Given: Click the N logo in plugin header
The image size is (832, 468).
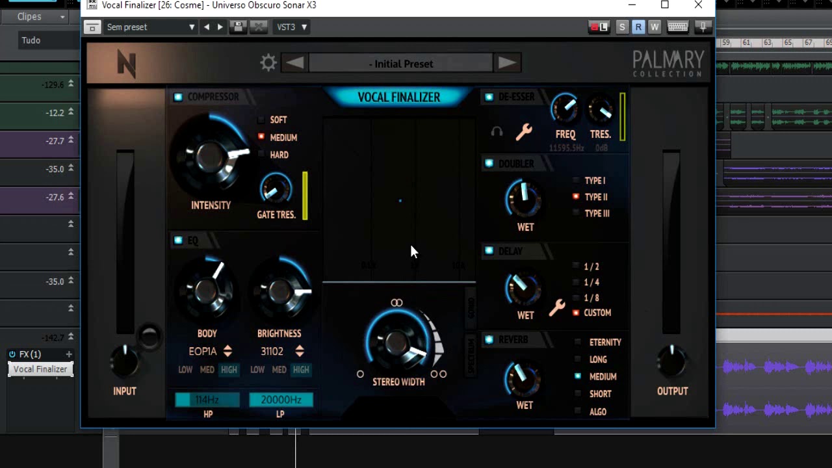Looking at the screenshot, I should [x=126, y=64].
